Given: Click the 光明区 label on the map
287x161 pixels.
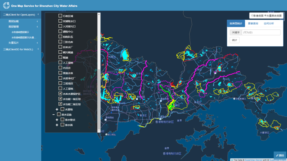Looking at the screenshot, I should [112, 57].
